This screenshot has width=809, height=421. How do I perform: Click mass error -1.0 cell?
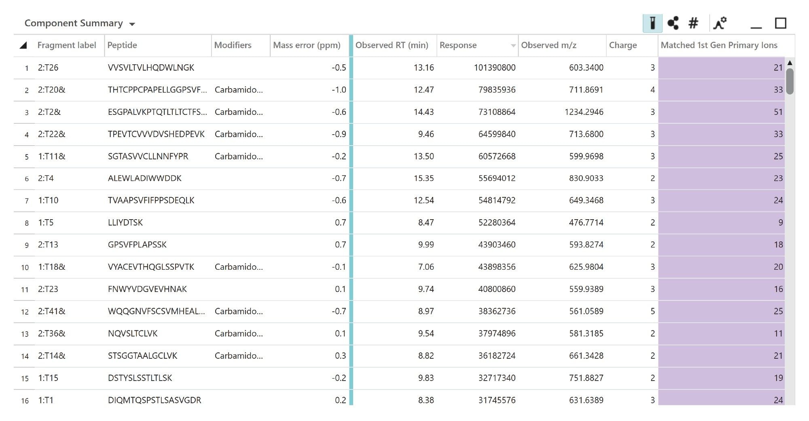[x=339, y=90]
